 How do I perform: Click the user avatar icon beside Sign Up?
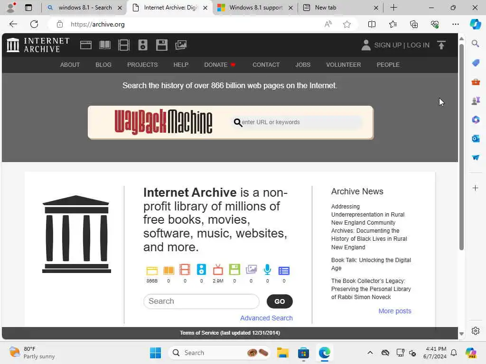[x=366, y=45]
